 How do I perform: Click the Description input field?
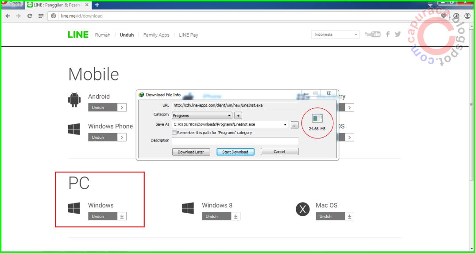point(236,141)
